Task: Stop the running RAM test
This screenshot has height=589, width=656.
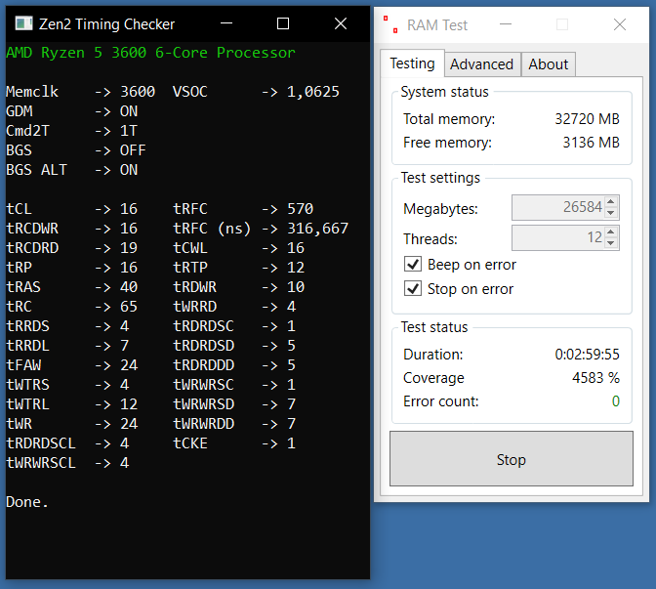Action: 512,459
